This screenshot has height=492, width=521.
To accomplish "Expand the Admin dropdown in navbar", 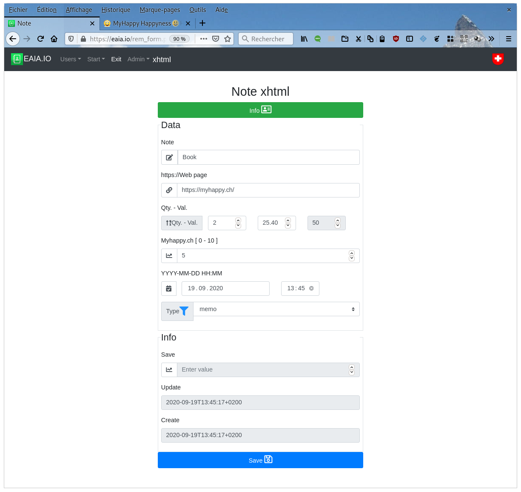I will (138, 59).
